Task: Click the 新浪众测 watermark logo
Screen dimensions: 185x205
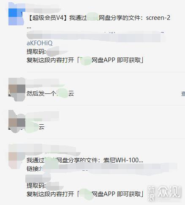Action: pos(164,193)
